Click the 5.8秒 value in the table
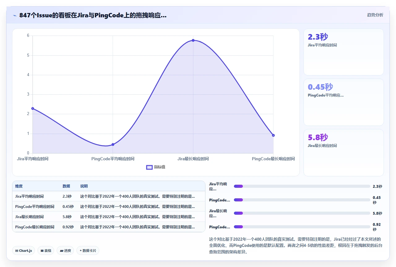The width and height of the screenshot is (396, 267). [x=67, y=217]
